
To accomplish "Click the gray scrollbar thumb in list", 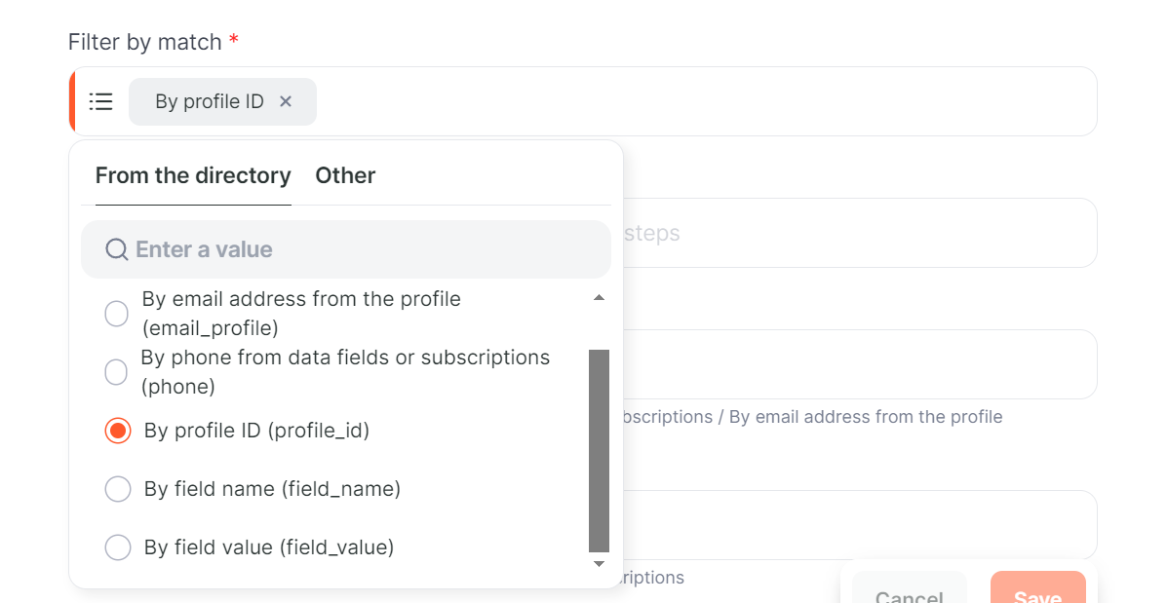I will click(x=600, y=451).
